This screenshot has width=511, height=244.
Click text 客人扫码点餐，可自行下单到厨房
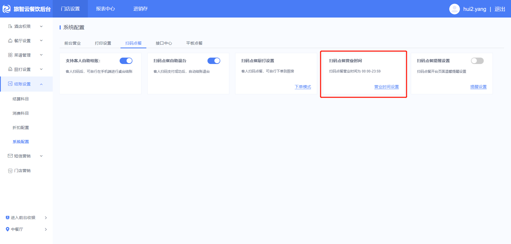[268, 71]
